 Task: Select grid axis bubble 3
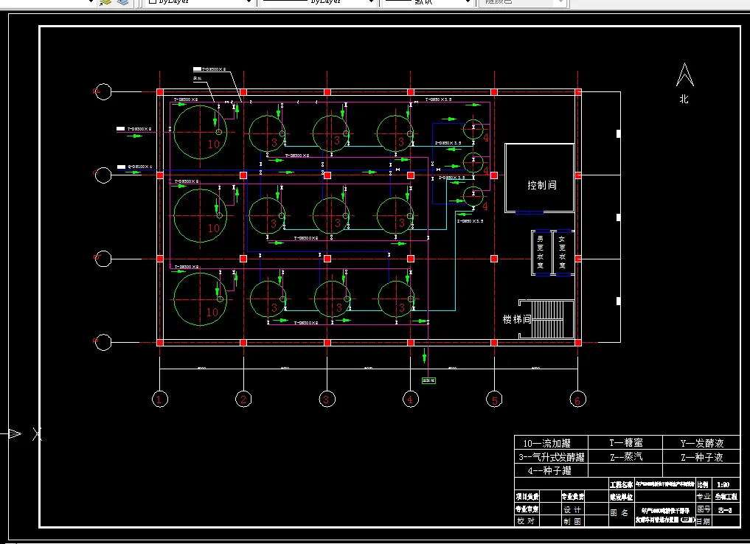pyautogui.click(x=327, y=399)
